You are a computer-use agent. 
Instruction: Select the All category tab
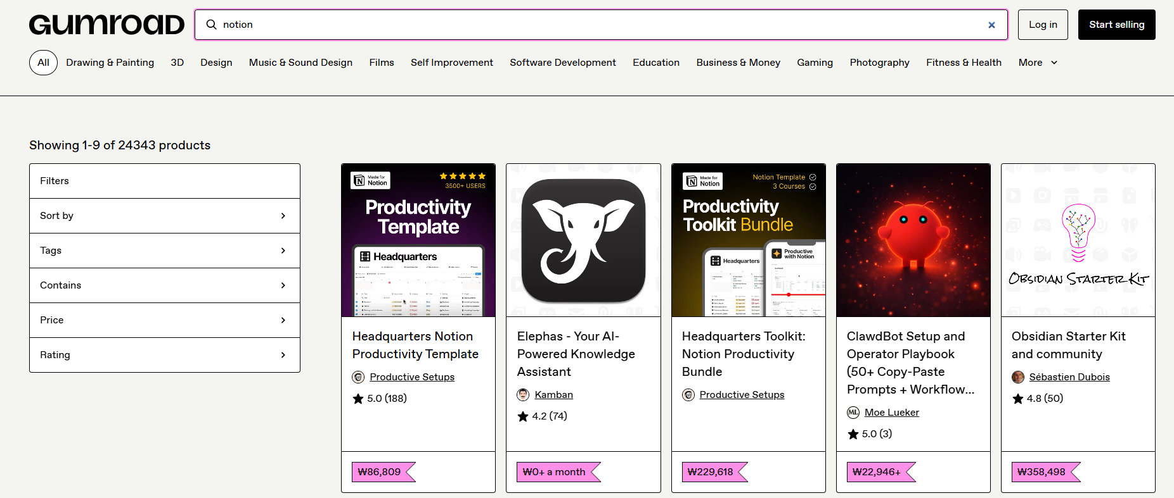[43, 63]
